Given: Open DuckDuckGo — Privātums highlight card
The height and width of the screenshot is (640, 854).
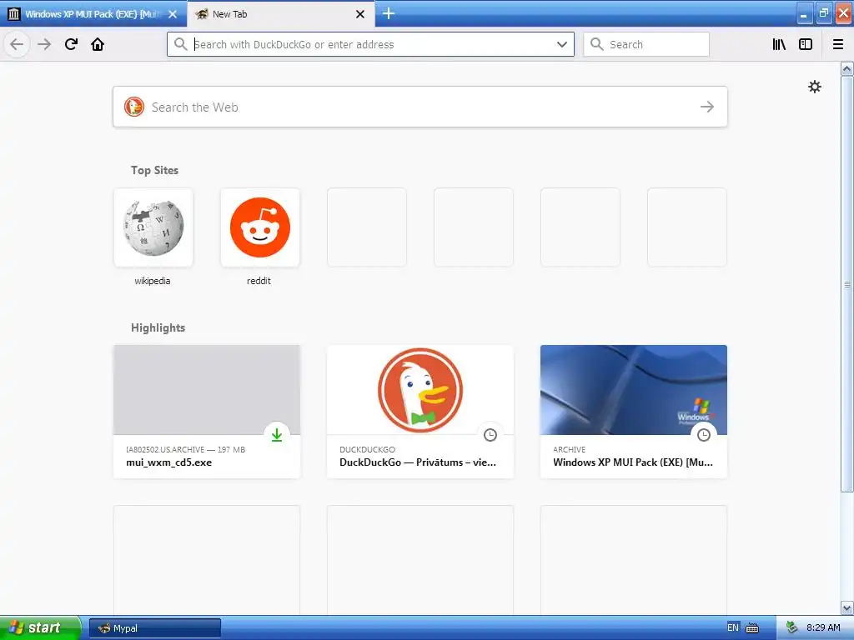Looking at the screenshot, I should click(x=420, y=412).
